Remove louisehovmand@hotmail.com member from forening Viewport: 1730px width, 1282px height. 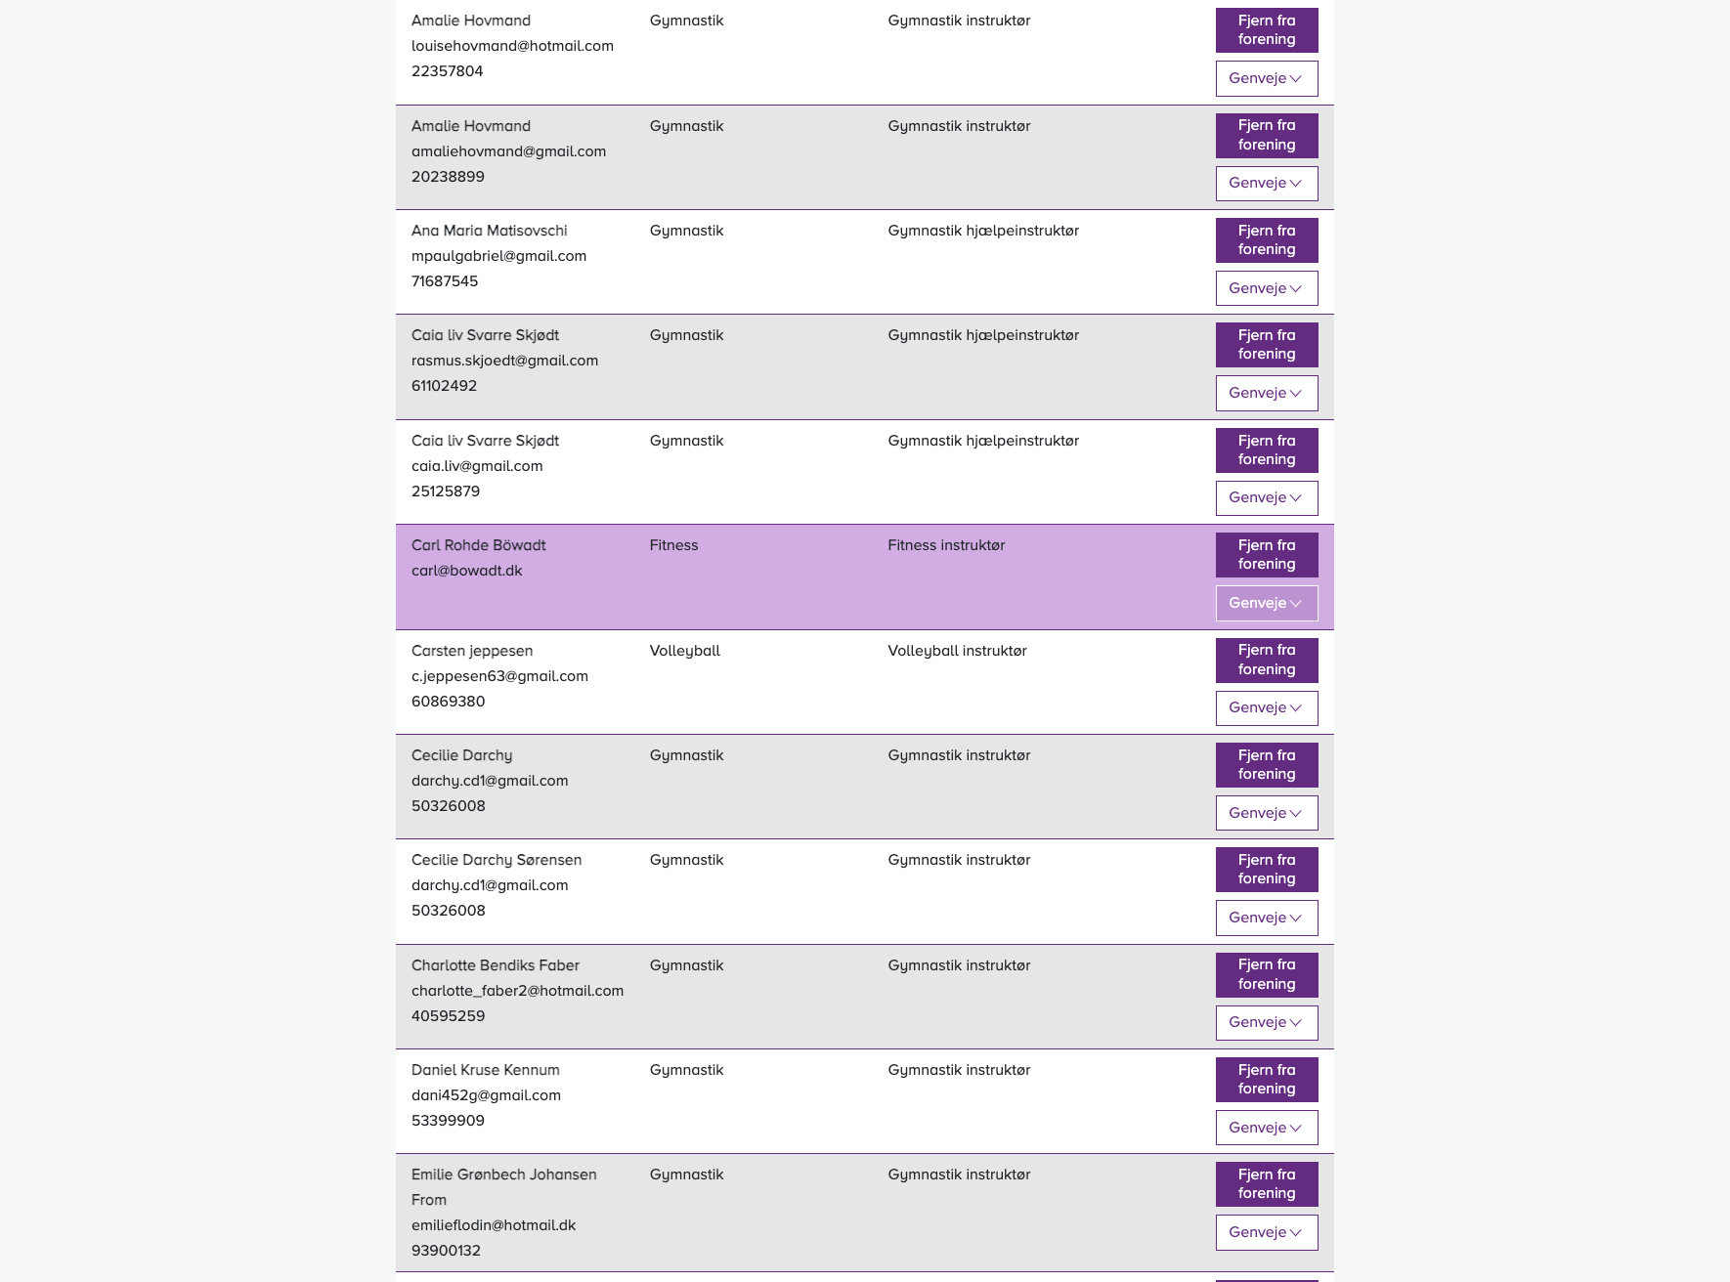click(1267, 29)
